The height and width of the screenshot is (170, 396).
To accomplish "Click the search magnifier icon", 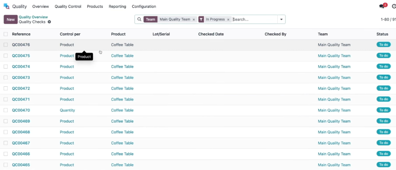I will coord(139,19).
